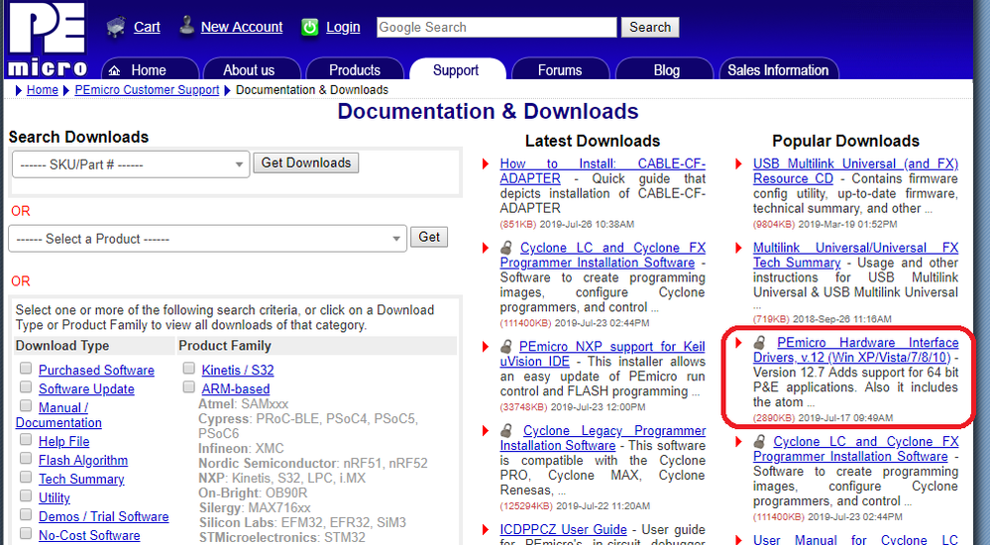Viewport: 990px width, 545px height.
Task: Click the Utility link
Action: coord(55,497)
